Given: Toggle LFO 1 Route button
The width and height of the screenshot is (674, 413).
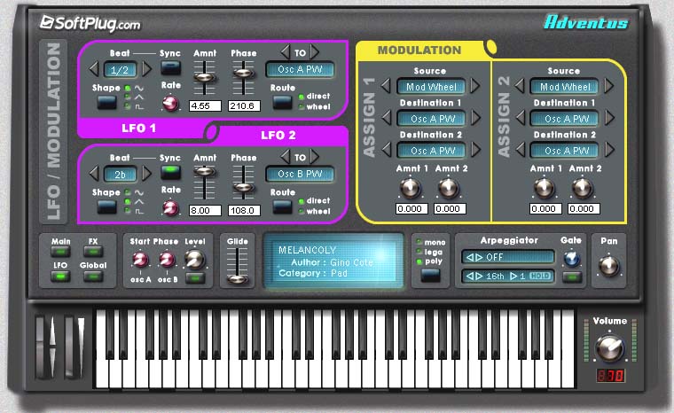Looking at the screenshot, I should (x=282, y=102).
